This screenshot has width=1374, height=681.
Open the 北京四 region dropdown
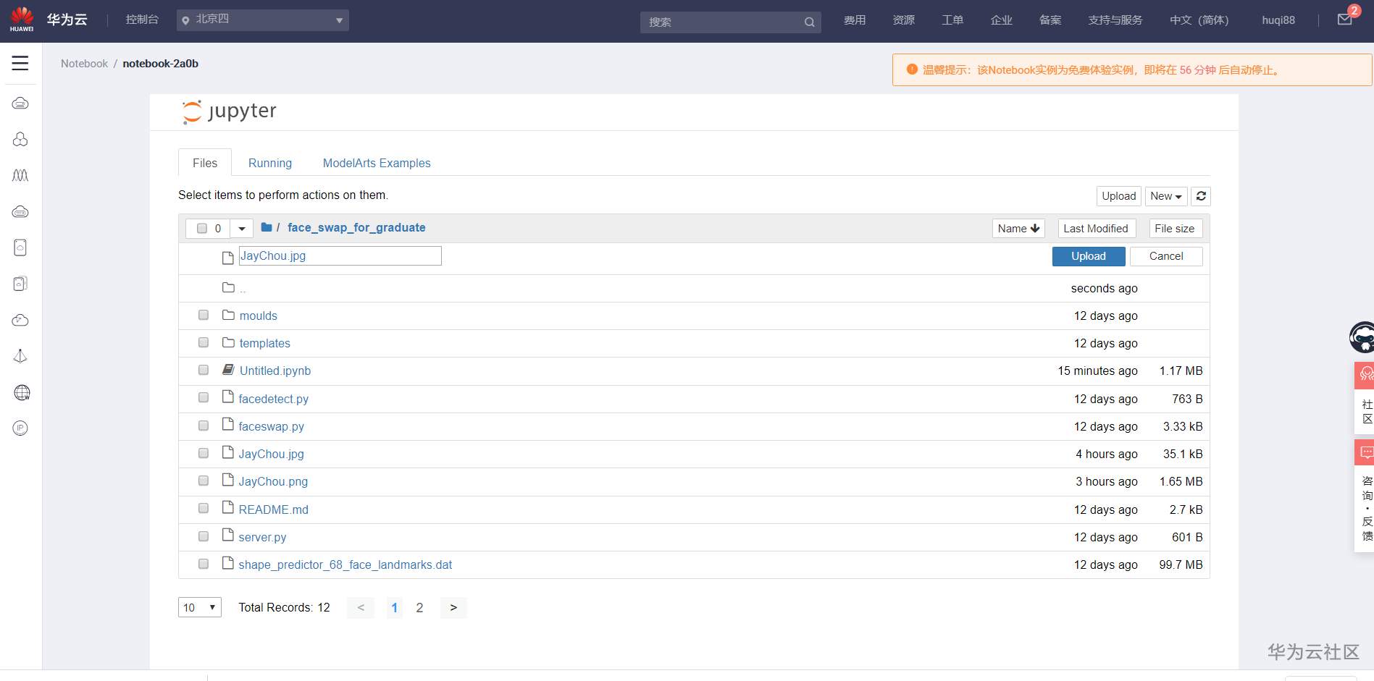[x=262, y=20]
